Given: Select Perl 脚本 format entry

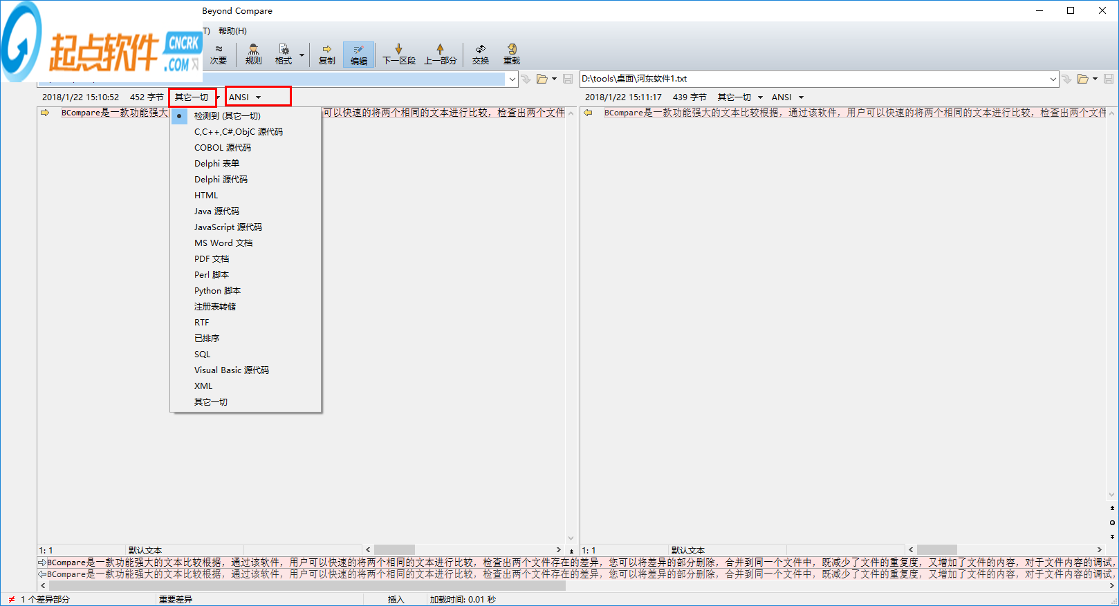Looking at the screenshot, I should [246, 275].
